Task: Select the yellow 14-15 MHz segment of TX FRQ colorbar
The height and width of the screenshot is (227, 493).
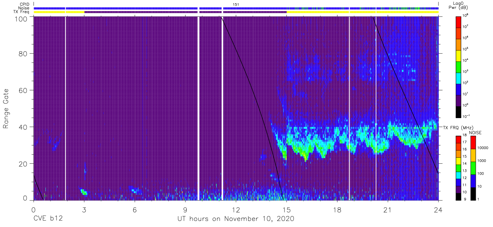Action: pyautogui.click(x=459, y=160)
